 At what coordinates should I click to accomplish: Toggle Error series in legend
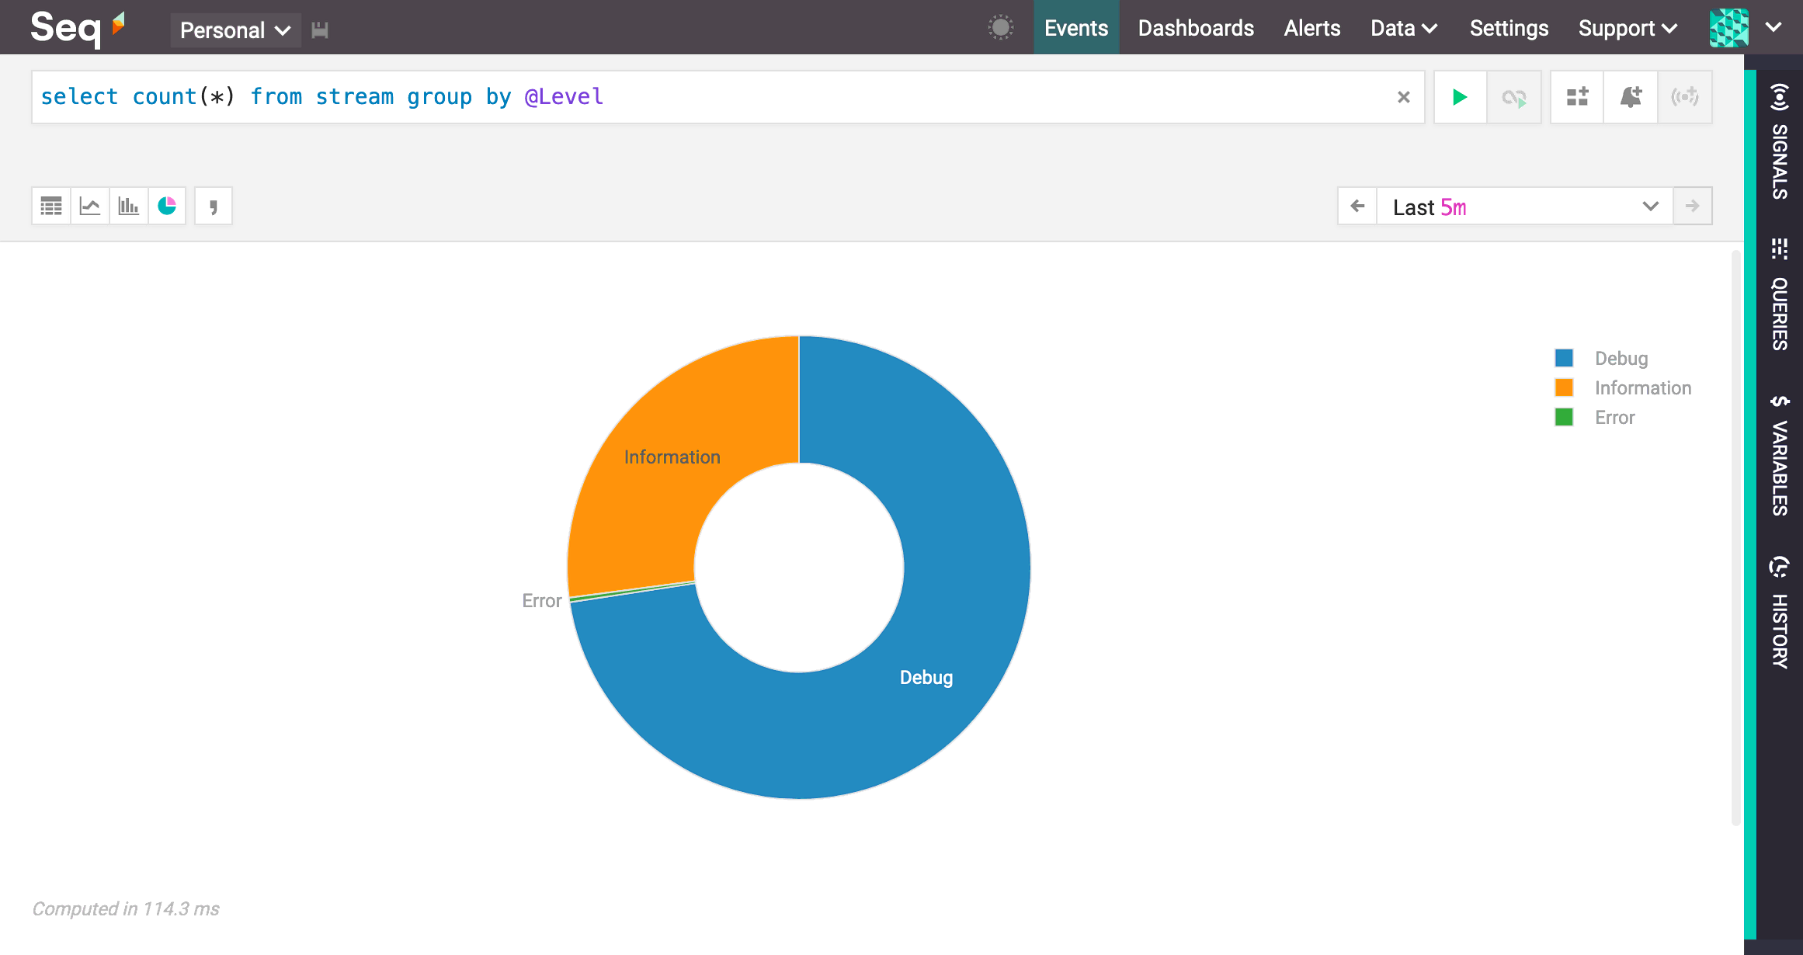pyautogui.click(x=1596, y=417)
